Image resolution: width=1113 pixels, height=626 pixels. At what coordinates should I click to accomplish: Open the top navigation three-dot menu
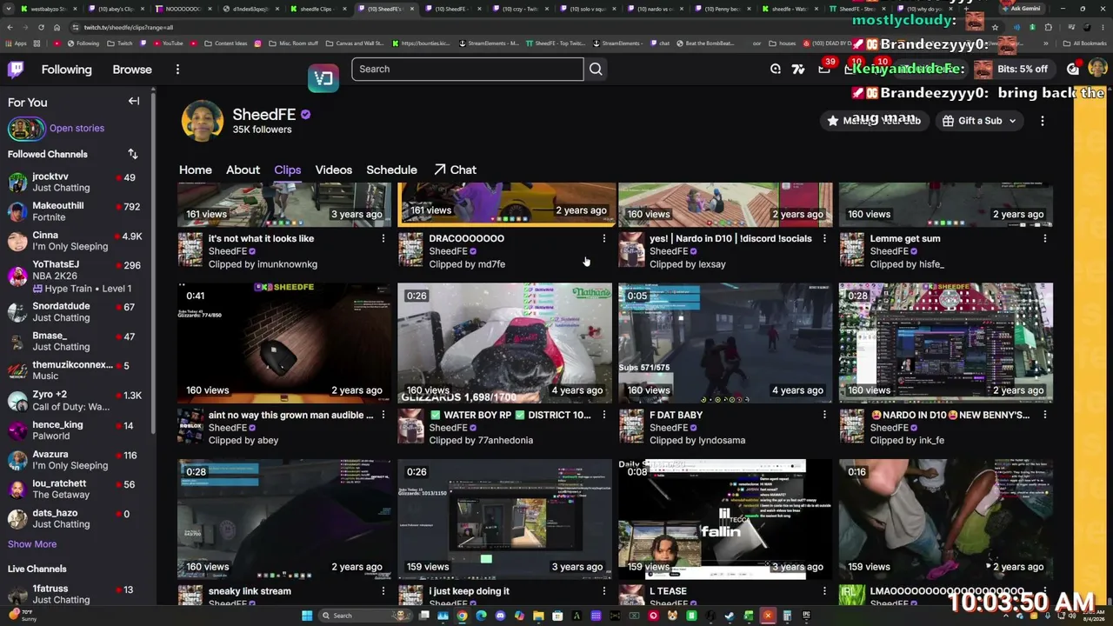(x=177, y=70)
